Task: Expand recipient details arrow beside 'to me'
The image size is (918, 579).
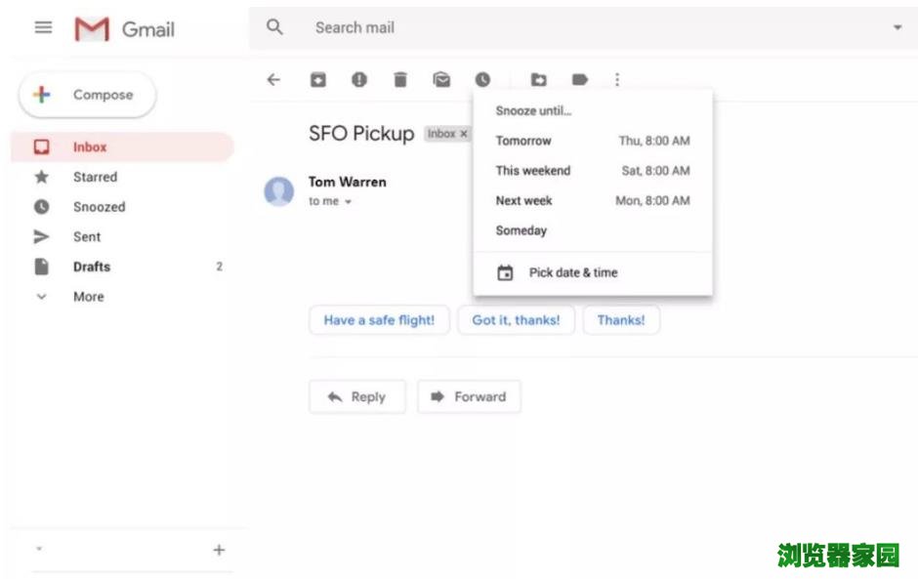Action: 348,202
